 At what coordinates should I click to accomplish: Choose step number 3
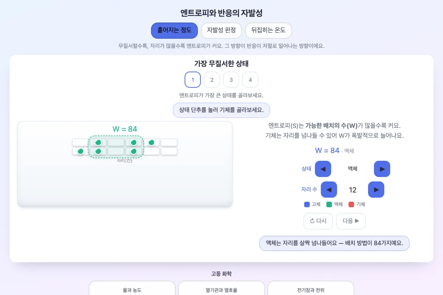[x=231, y=80]
